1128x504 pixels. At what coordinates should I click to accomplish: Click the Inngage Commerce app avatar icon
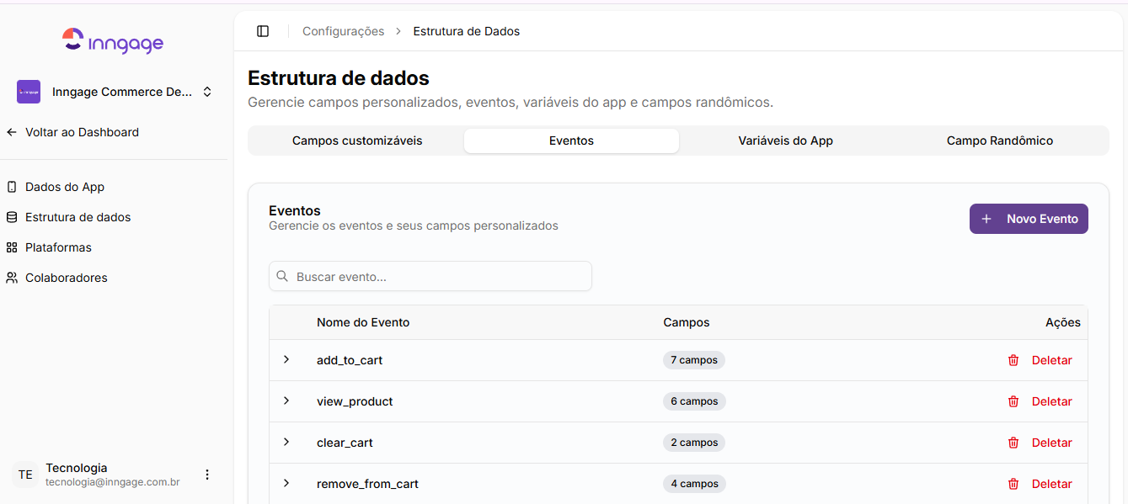[x=29, y=92]
